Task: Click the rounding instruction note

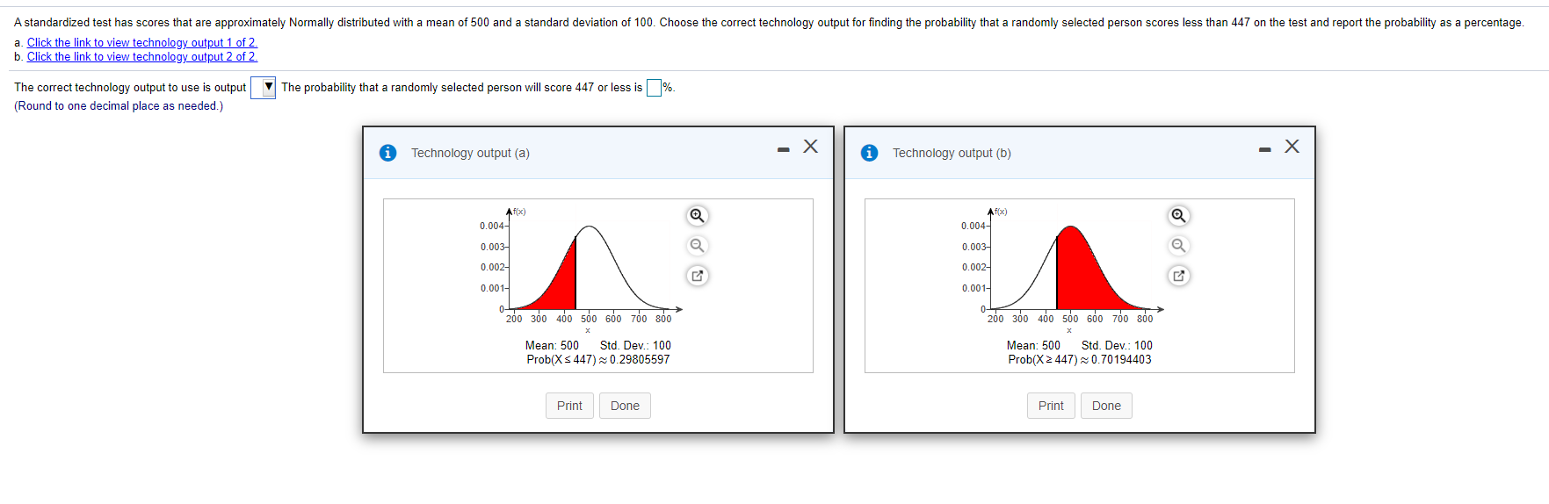Action: coord(119,106)
